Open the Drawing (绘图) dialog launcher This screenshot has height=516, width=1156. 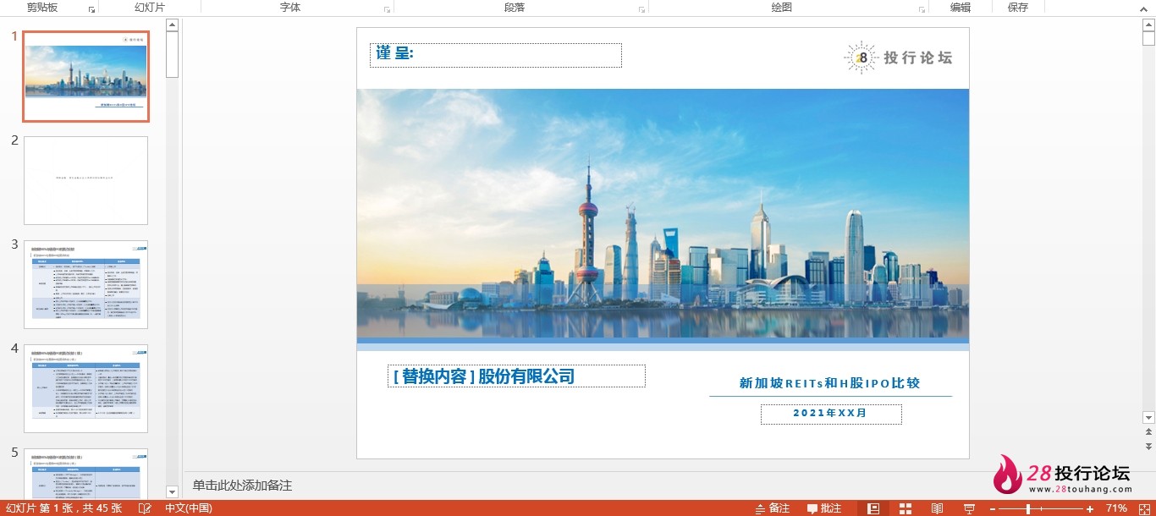(921, 9)
